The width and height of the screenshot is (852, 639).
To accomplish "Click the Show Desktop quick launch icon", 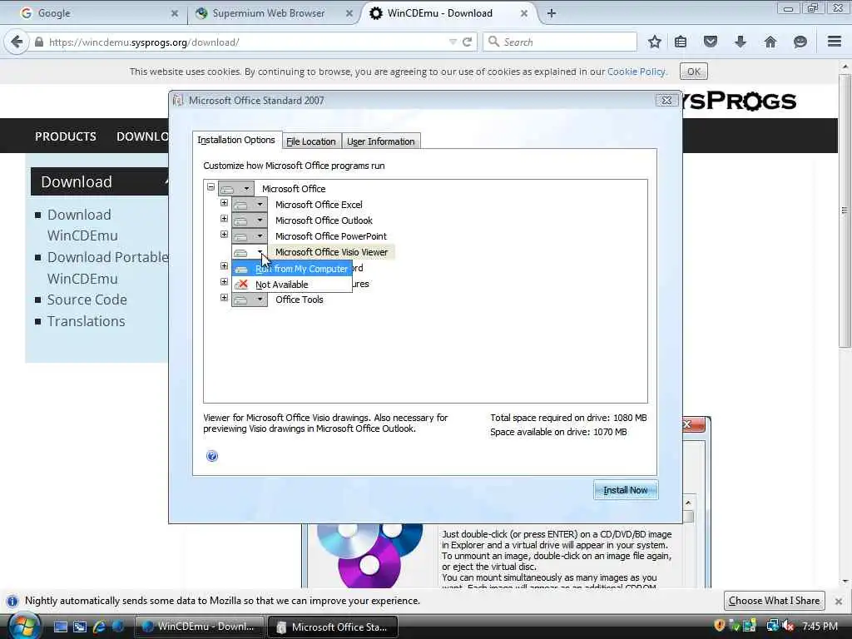I will pos(60,627).
